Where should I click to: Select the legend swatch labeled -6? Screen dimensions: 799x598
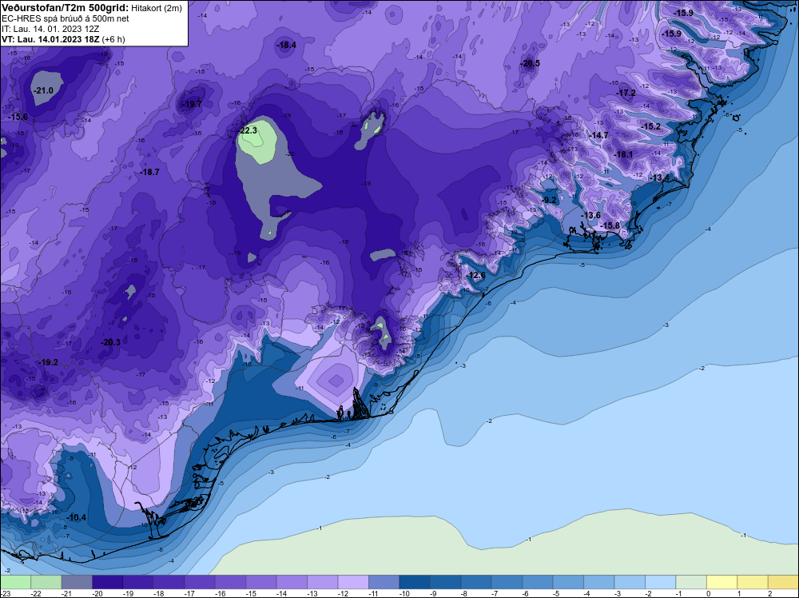coord(538,582)
